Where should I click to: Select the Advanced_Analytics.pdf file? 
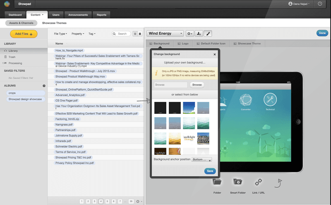70,95
